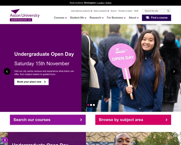Open the London study location link

100,3
